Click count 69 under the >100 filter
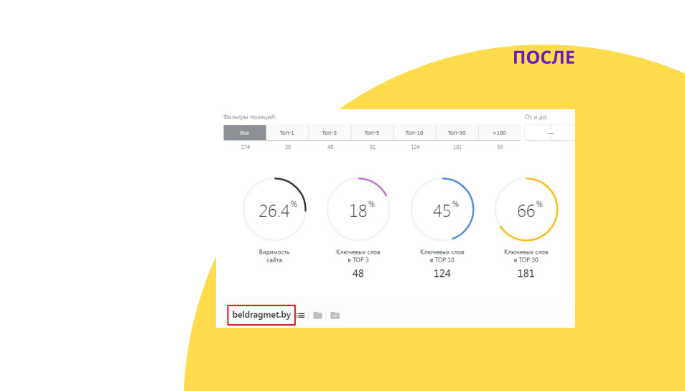The width and height of the screenshot is (685, 391). pyautogui.click(x=500, y=147)
